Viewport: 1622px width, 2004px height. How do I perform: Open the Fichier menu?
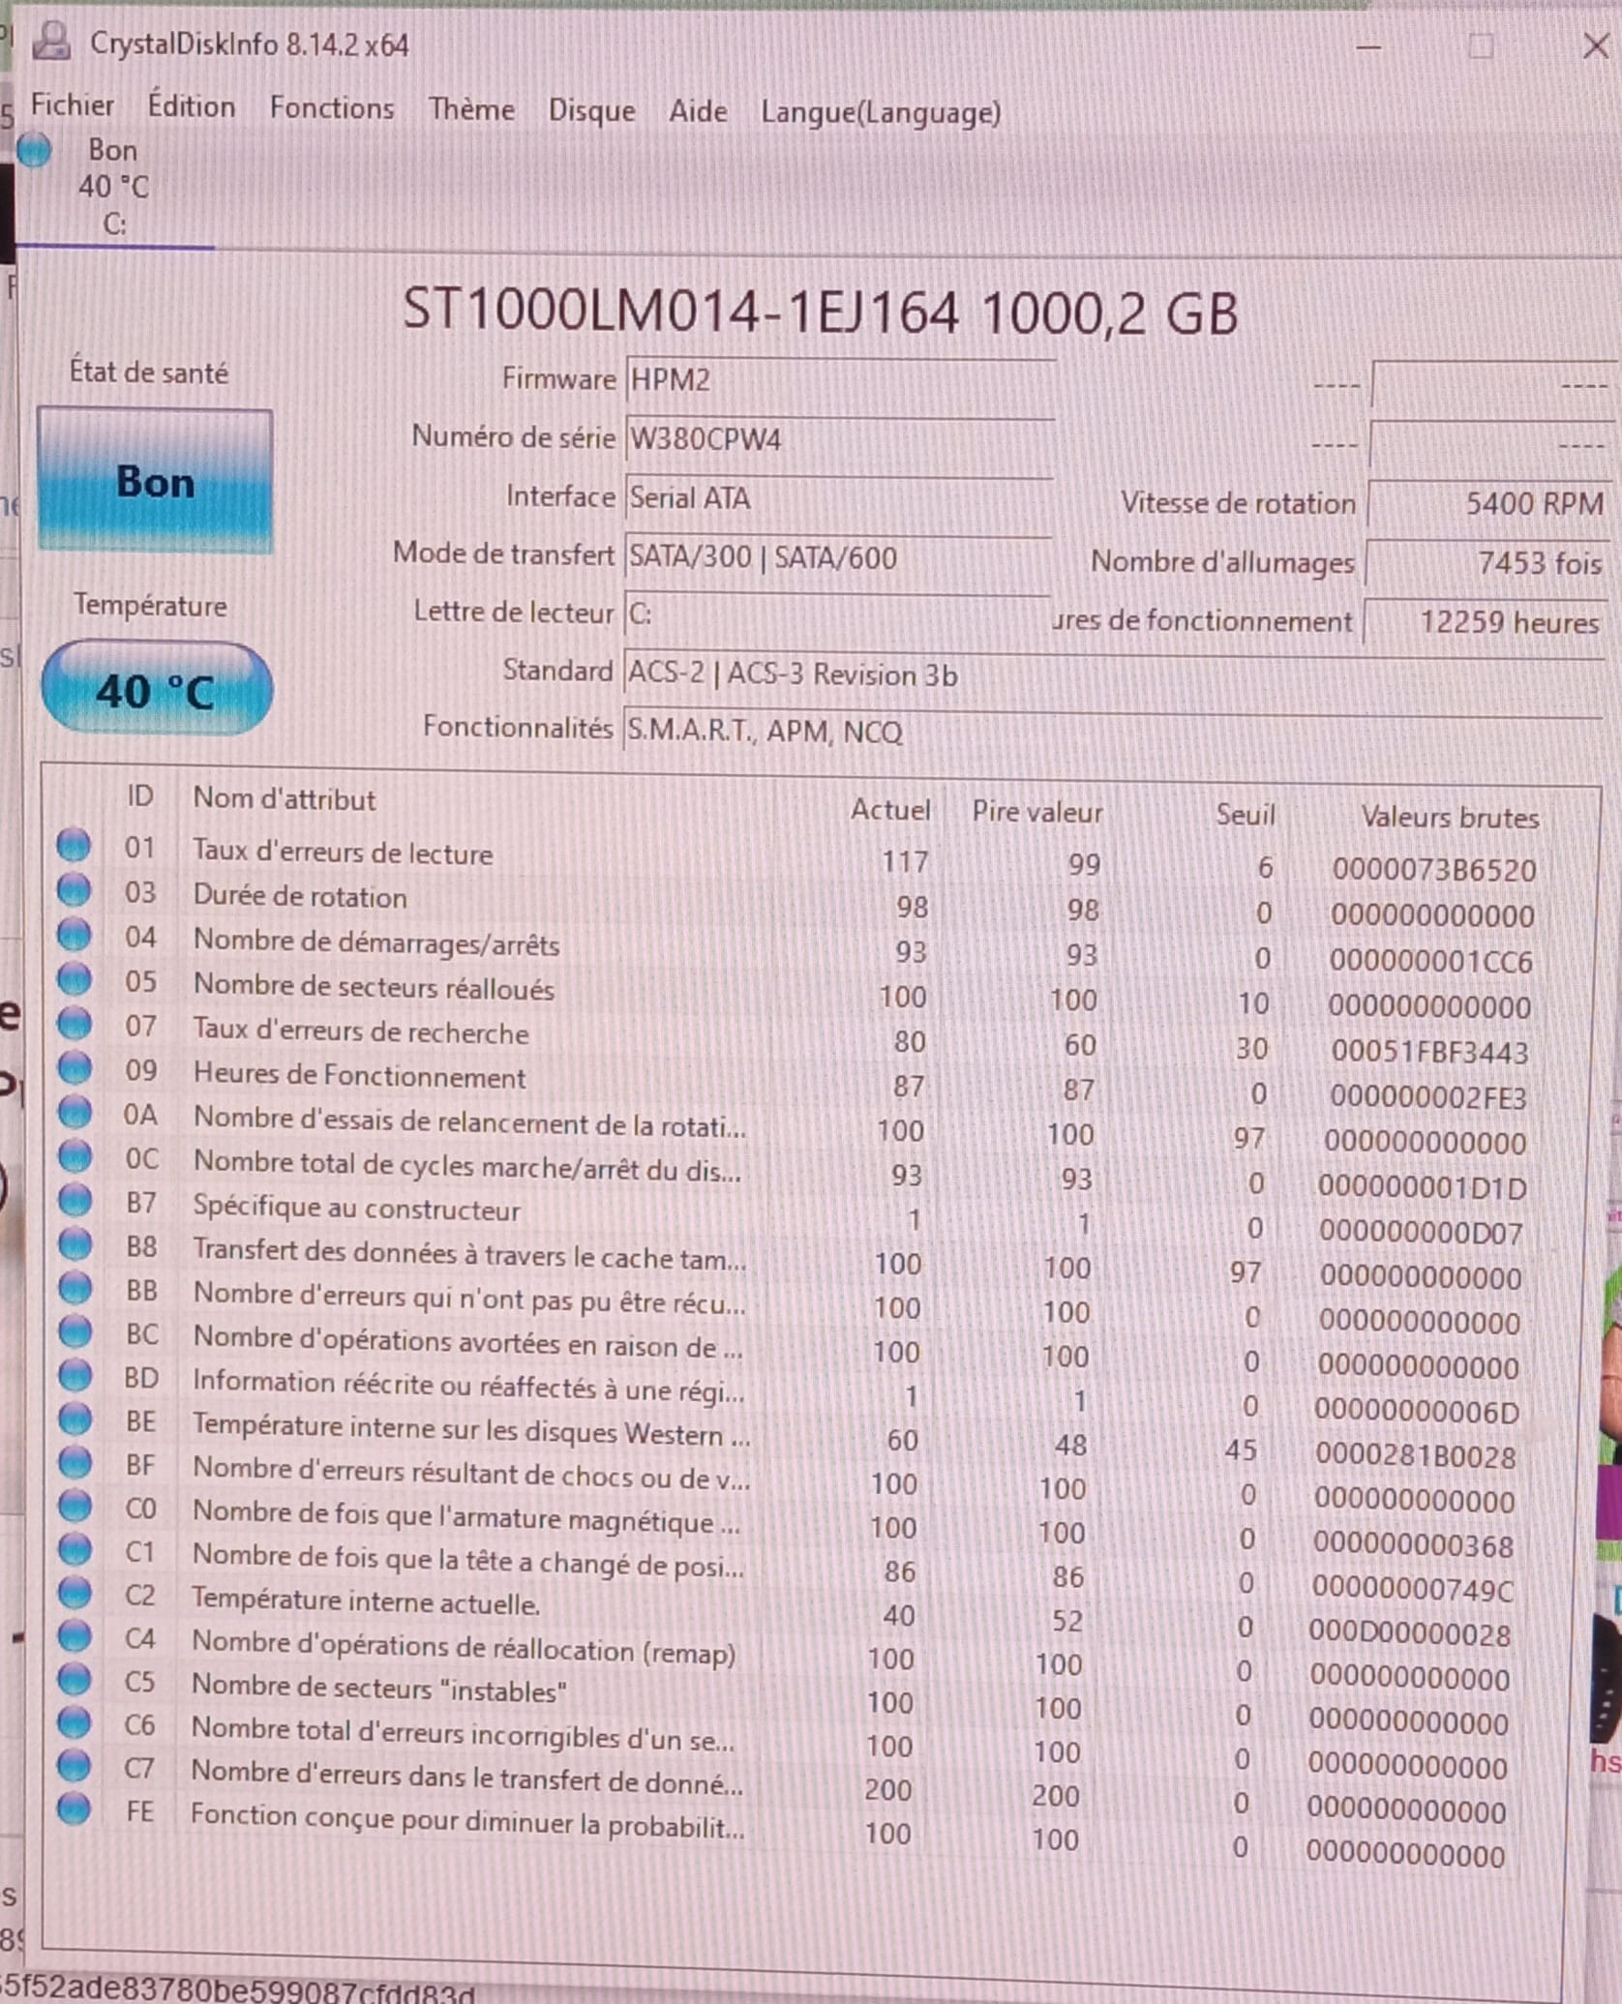73,105
